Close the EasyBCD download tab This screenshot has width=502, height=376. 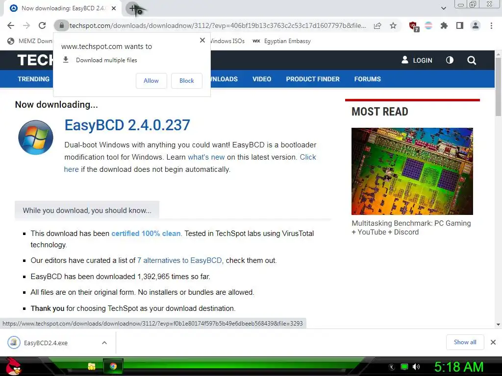tap(114, 8)
